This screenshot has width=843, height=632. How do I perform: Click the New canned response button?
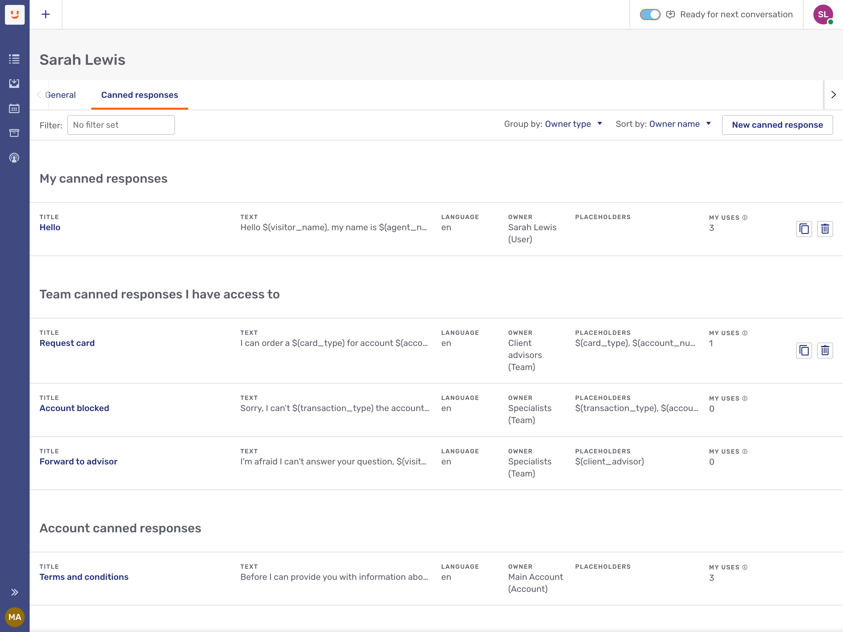click(x=777, y=125)
